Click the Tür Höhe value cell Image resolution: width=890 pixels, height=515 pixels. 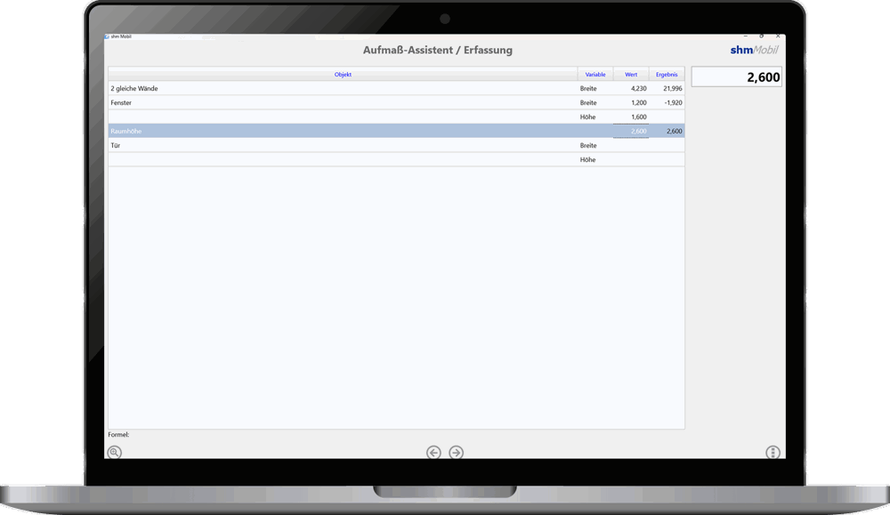click(x=631, y=160)
